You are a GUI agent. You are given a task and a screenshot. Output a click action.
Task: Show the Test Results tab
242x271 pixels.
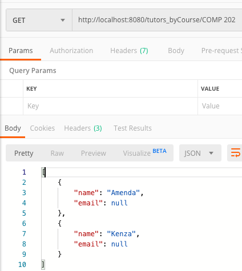coord(132,128)
